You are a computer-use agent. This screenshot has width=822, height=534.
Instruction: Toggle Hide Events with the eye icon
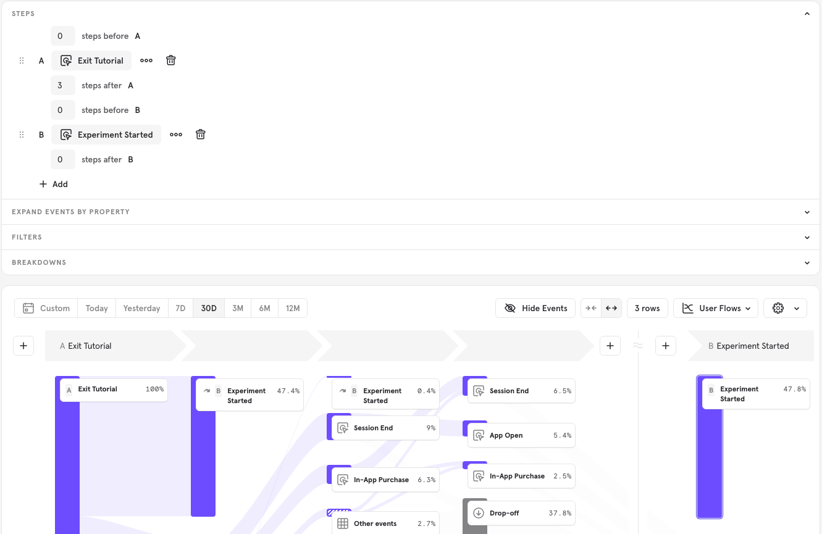pyautogui.click(x=510, y=307)
